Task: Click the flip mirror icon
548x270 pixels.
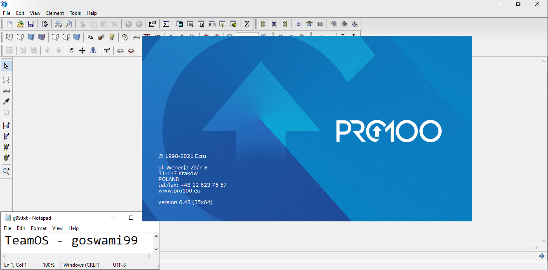Action: 93,50
